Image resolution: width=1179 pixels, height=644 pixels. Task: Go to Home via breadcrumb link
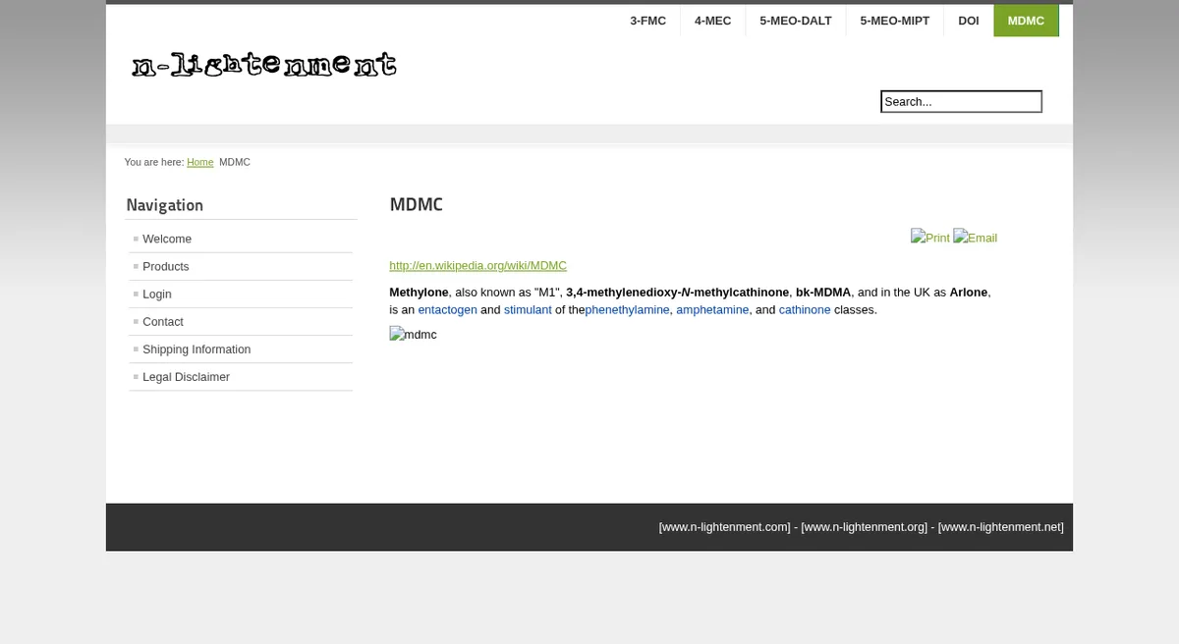200,162
